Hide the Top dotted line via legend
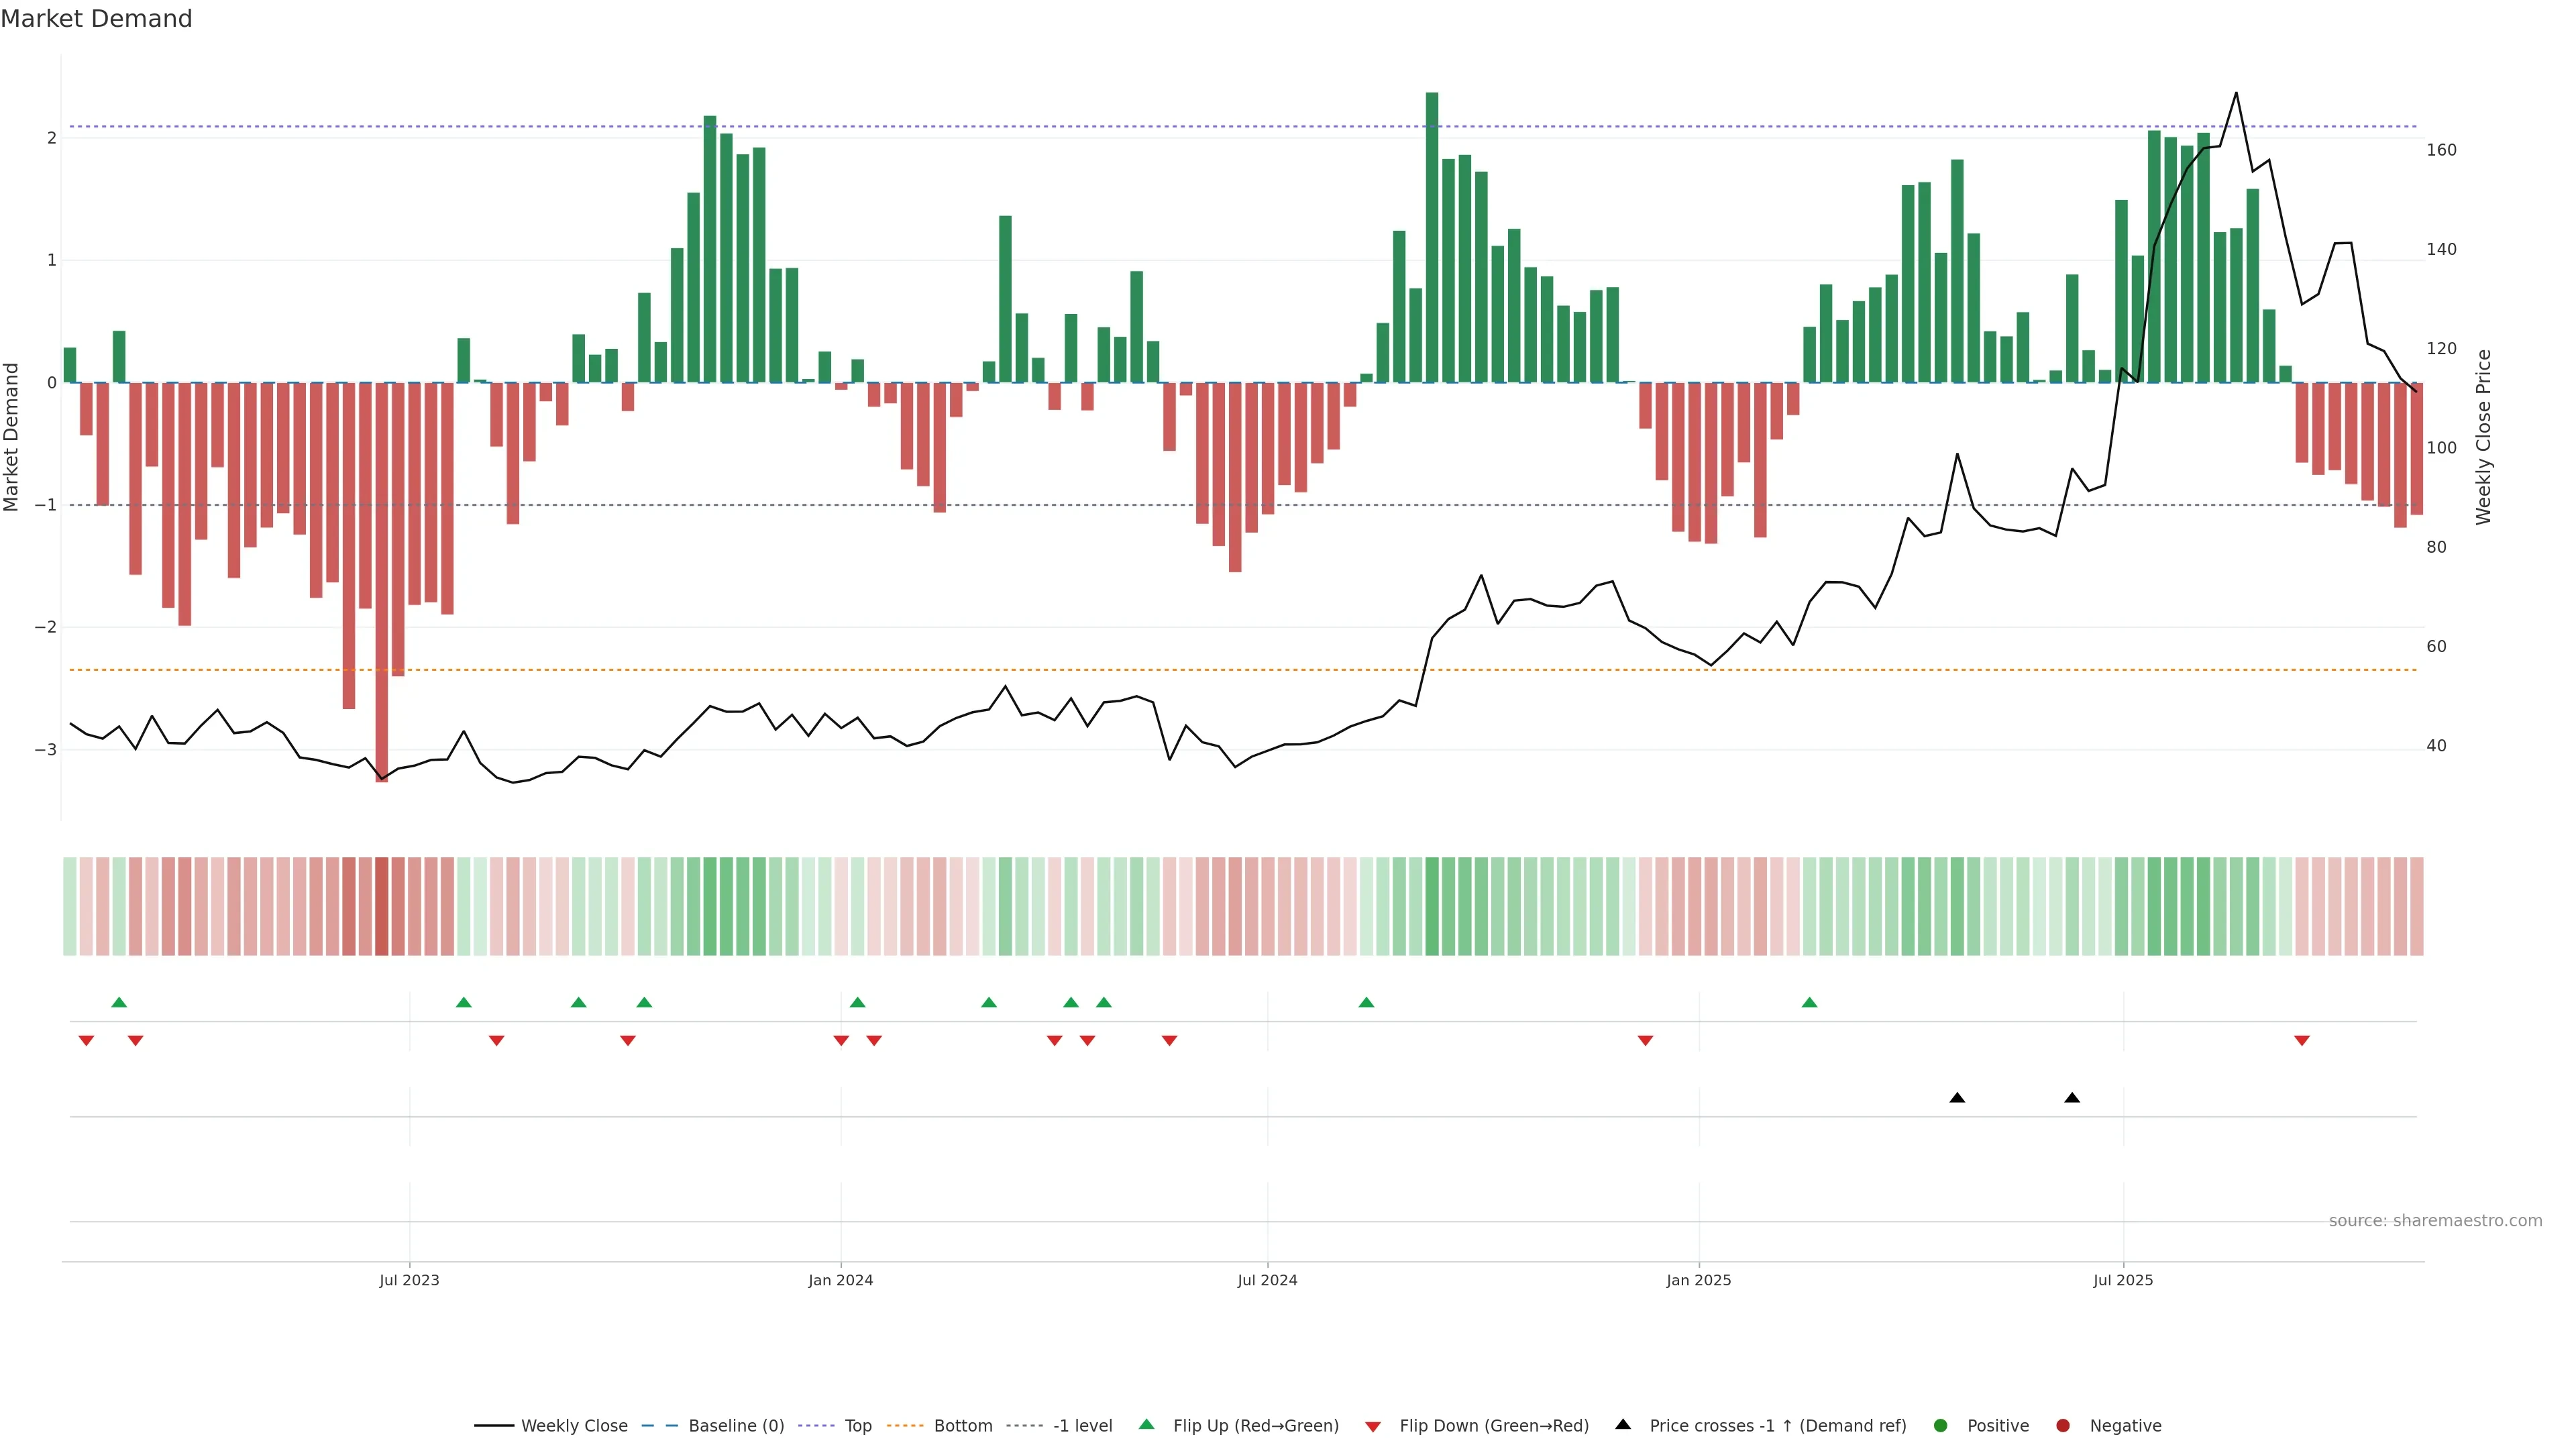The height and width of the screenshot is (1449, 2576). pos(857,1426)
